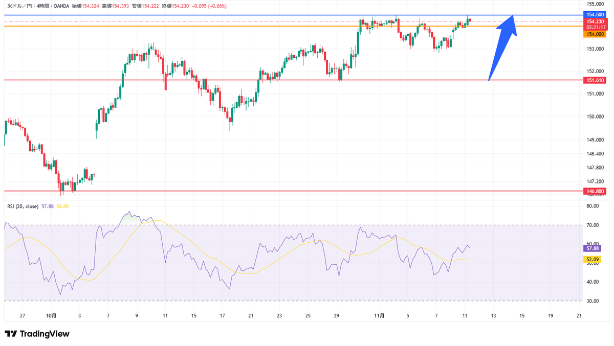Click the 高値154.393 high value

pyautogui.click(x=116, y=5)
